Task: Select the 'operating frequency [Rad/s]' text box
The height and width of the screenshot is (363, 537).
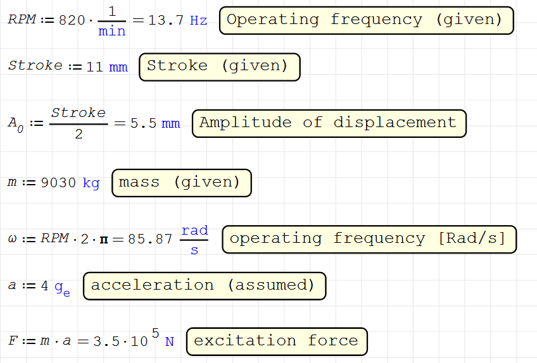Action: (369, 239)
